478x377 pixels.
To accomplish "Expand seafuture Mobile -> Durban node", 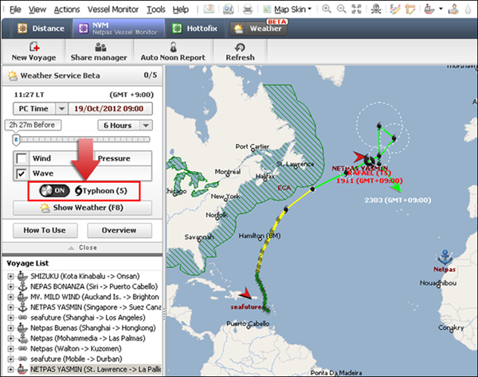I will coord(10,359).
